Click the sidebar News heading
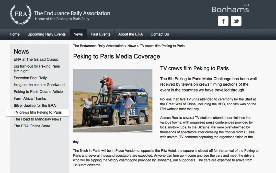Screen dimensions: 276x173 21,52
